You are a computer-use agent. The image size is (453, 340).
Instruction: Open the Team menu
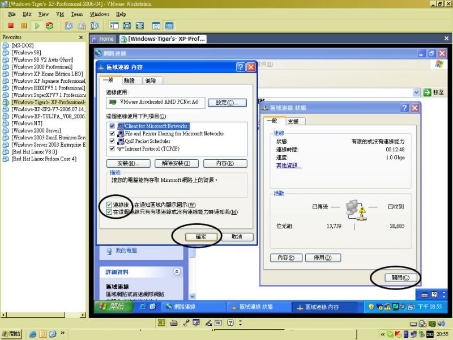click(77, 14)
